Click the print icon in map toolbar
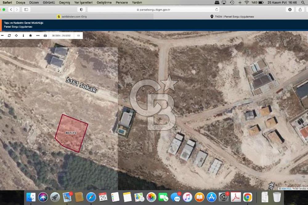This screenshot has height=205, width=308. [x=45, y=36]
